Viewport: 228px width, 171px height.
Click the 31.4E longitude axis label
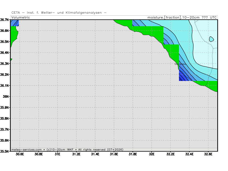(x=95, y=154)
